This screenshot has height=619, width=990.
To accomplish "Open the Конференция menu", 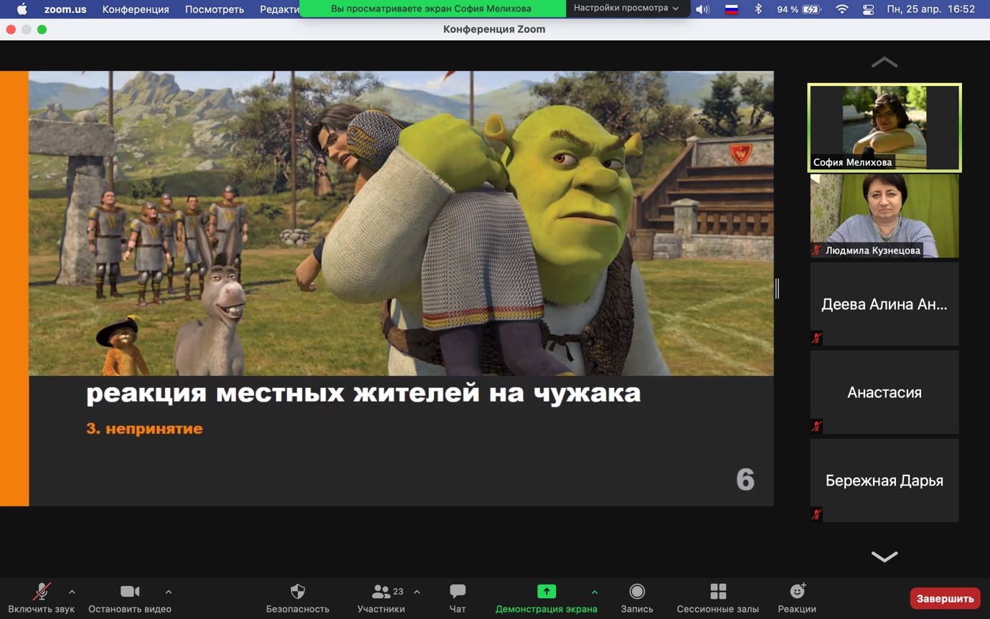I will point(136,9).
